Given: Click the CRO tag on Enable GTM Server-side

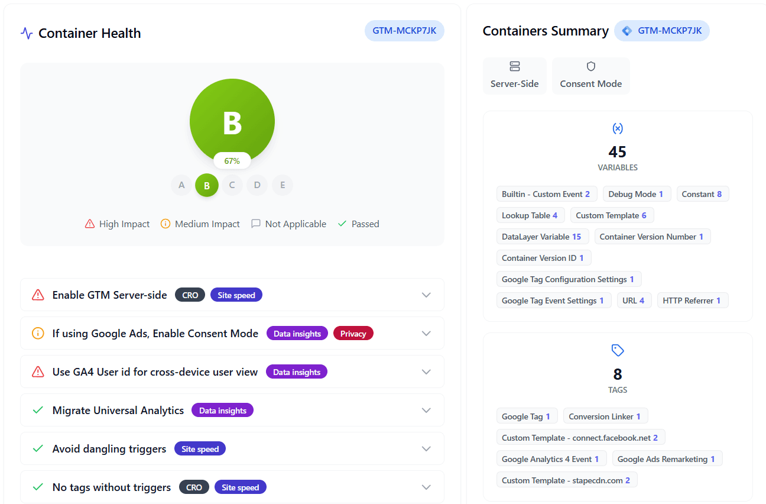Looking at the screenshot, I should tap(190, 295).
